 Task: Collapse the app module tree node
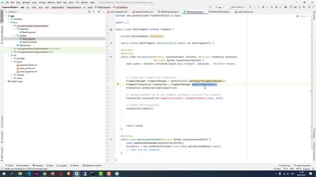(x=5, y=16)
